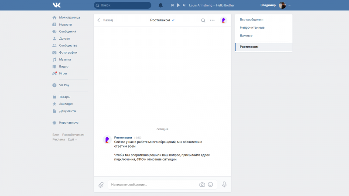Search within the Ростелеком conversation

tap(203, 20)
